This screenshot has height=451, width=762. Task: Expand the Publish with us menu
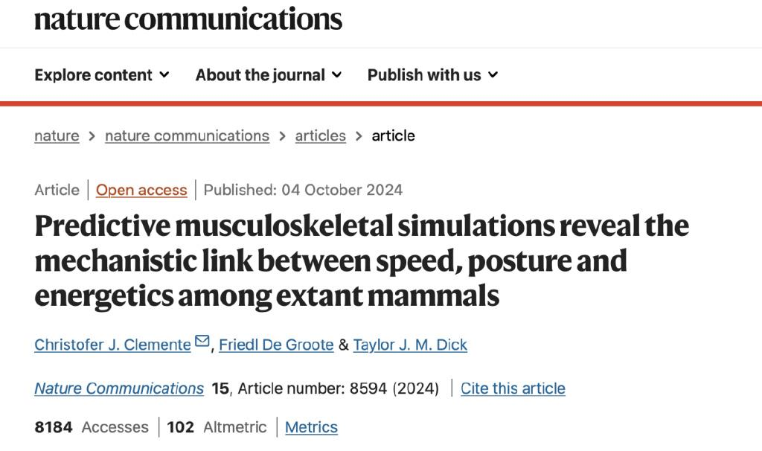pyautogui.click(x=432, y=75)
